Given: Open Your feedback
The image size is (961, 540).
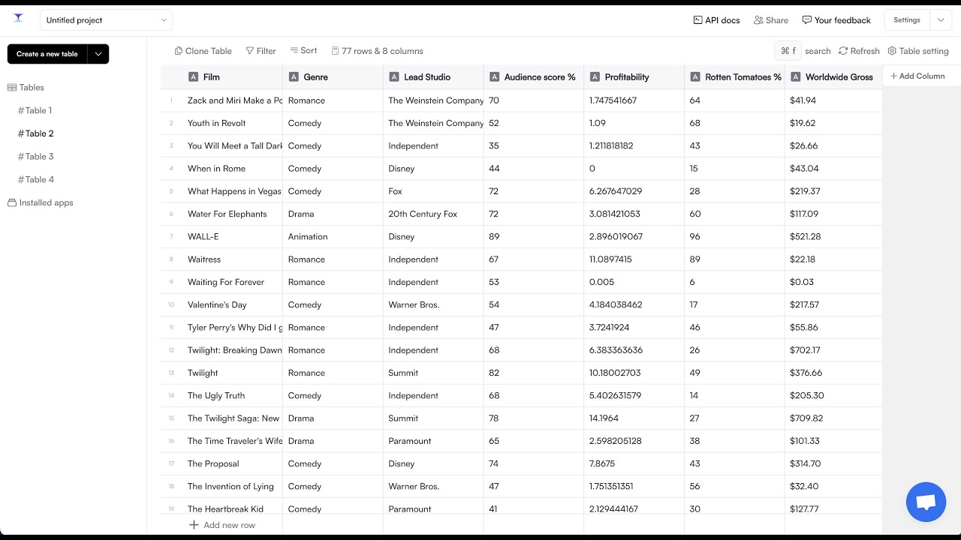Looking at the screenshot, I should (x=836, y=20).
